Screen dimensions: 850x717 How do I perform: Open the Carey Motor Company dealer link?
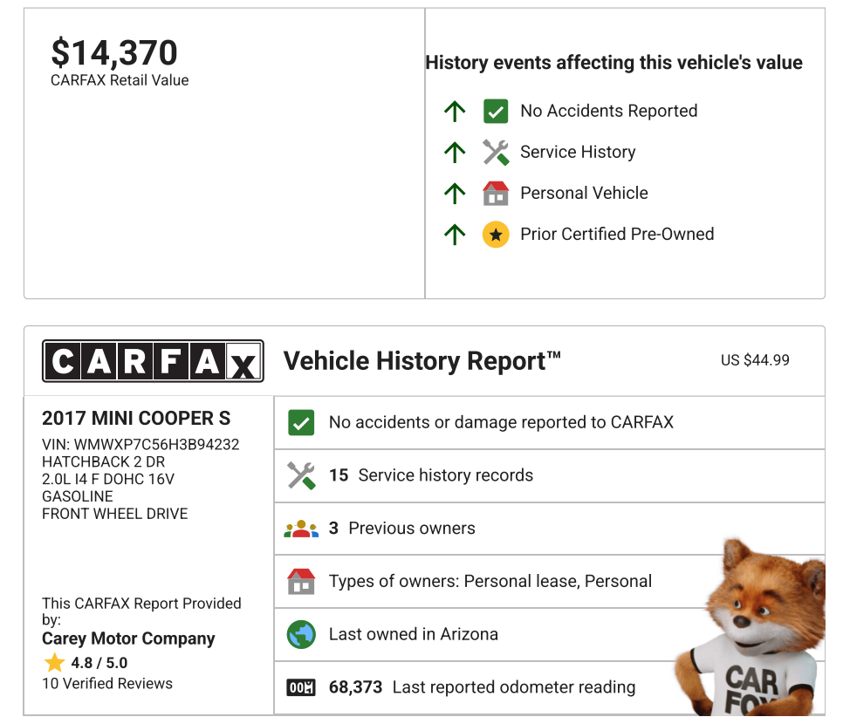[128, 638]
